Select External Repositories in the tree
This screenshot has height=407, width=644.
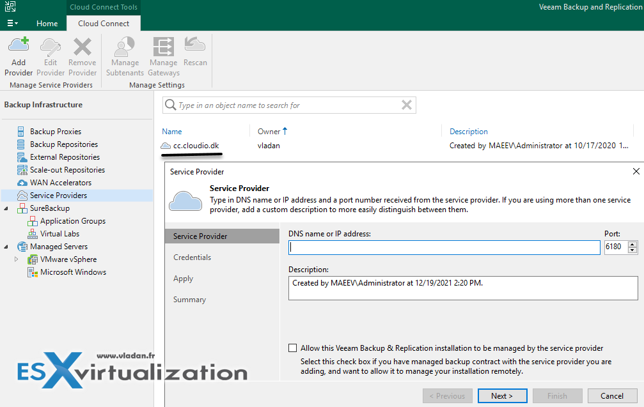[65, 157]
